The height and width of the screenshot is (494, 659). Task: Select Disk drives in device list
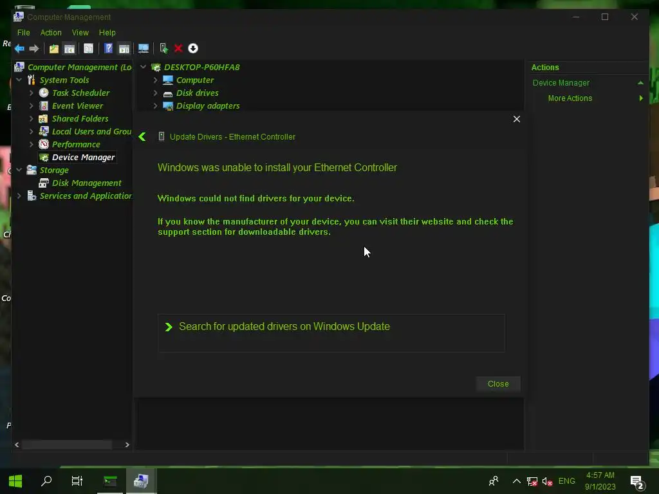(x=197, y=93)
